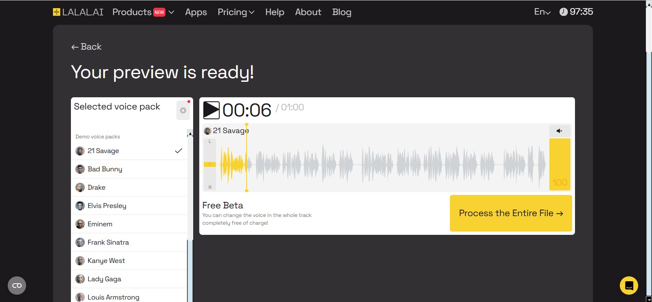Open the voice pack settings gear

(x=183, y=110)
